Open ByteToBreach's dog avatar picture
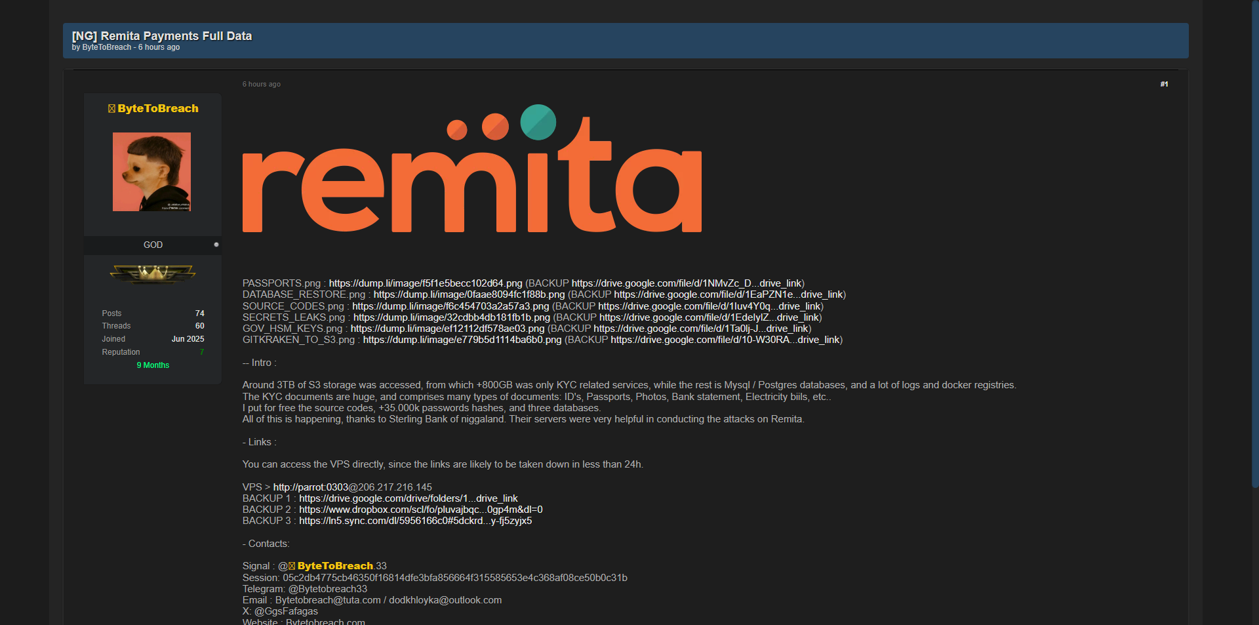The height and width of the screenshot is (625, 1259). (151, 172)
